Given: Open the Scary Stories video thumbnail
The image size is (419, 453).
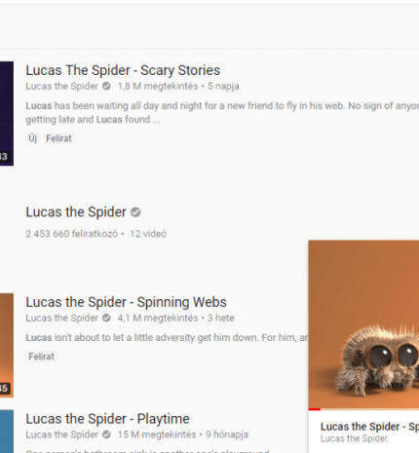Looking at the screenshot, I should [7, 113].
